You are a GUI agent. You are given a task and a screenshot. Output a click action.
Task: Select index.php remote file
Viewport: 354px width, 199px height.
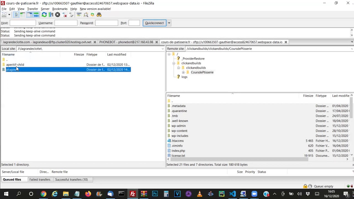tap(178, 151)
